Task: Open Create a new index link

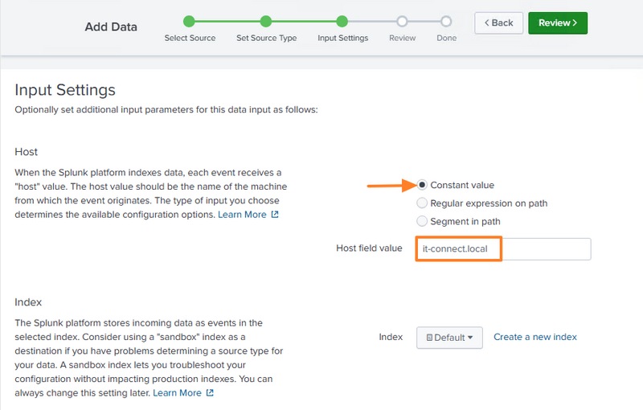Action: coord(535,337)
